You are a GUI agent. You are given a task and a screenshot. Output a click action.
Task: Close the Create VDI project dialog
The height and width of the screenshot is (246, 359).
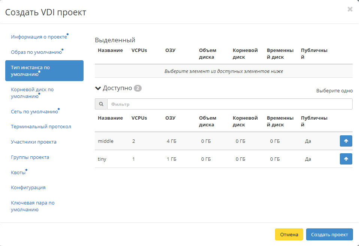(350, 9)
